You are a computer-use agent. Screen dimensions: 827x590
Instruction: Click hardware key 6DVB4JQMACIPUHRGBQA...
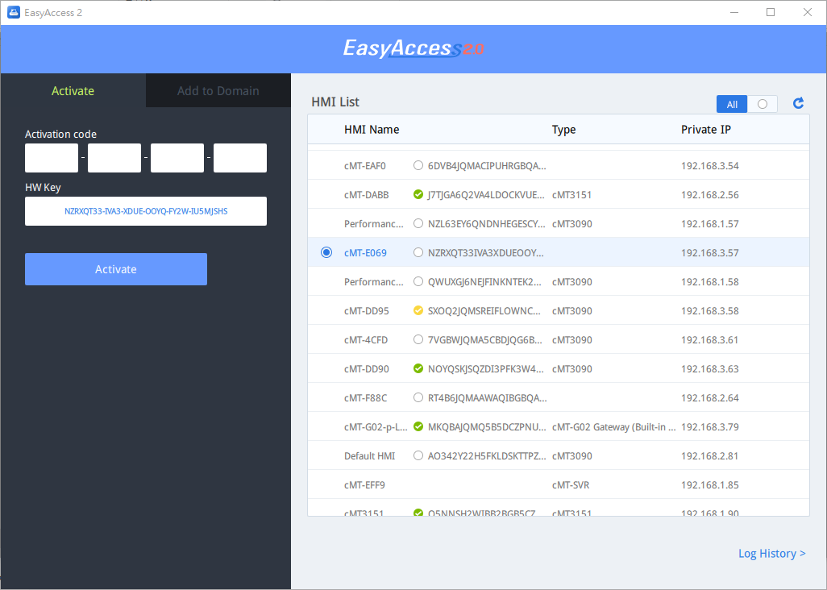pos(487,165)
